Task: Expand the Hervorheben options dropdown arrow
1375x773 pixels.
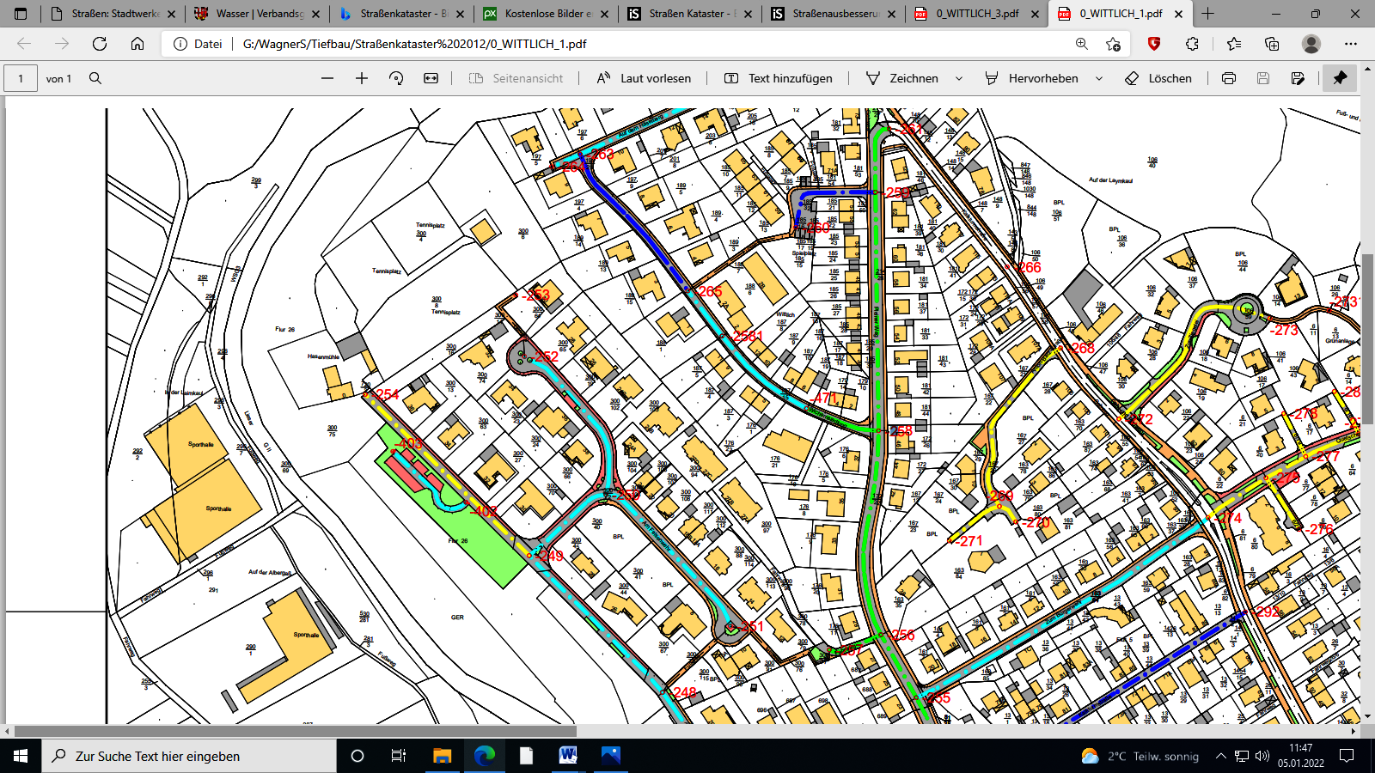Action: point(1099,78)
